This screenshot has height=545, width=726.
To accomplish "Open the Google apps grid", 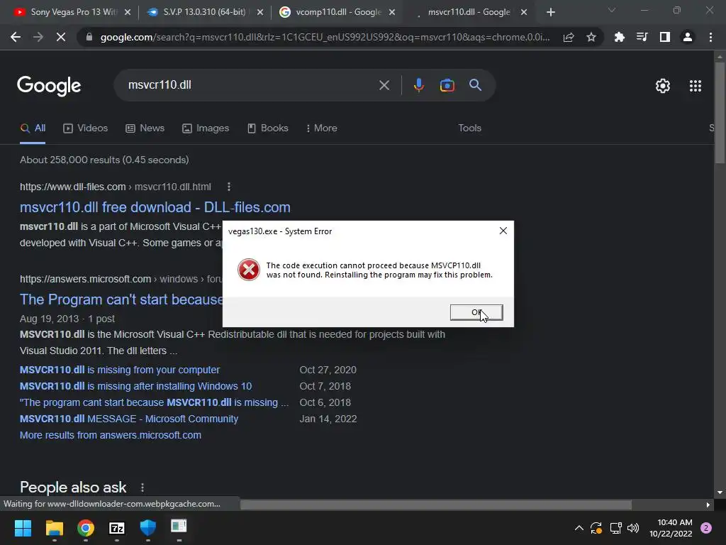I will pyautogui.click(x=696, y=86).
